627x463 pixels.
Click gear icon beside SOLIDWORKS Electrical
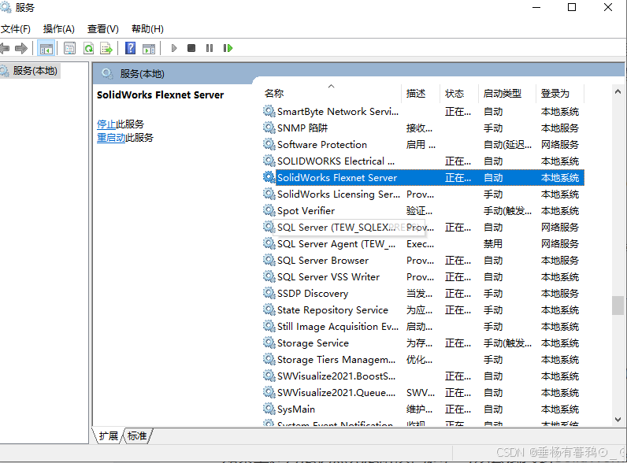269,161
